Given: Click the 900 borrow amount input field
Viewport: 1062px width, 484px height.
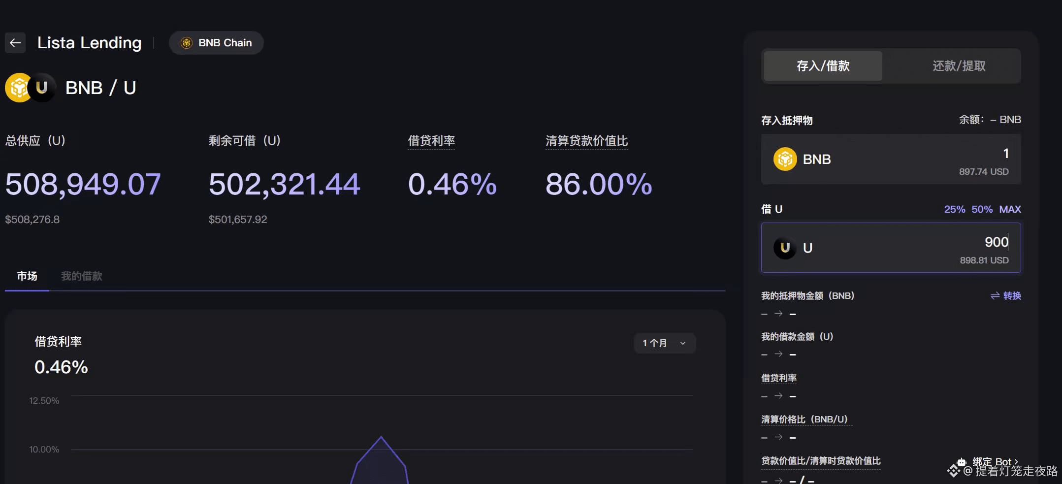Looking at the screenshot, I should [935, 243].
